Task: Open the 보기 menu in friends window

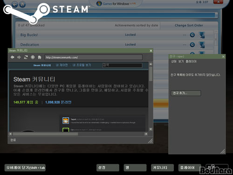Action: click(x=181, y=62)
